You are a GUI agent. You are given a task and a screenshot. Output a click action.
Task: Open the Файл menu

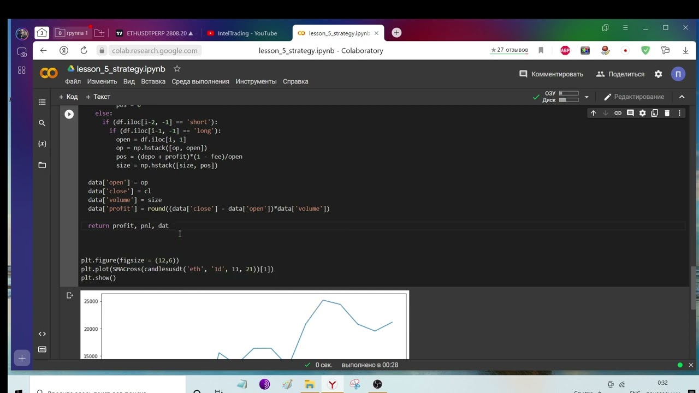click(x=73, y=81)
